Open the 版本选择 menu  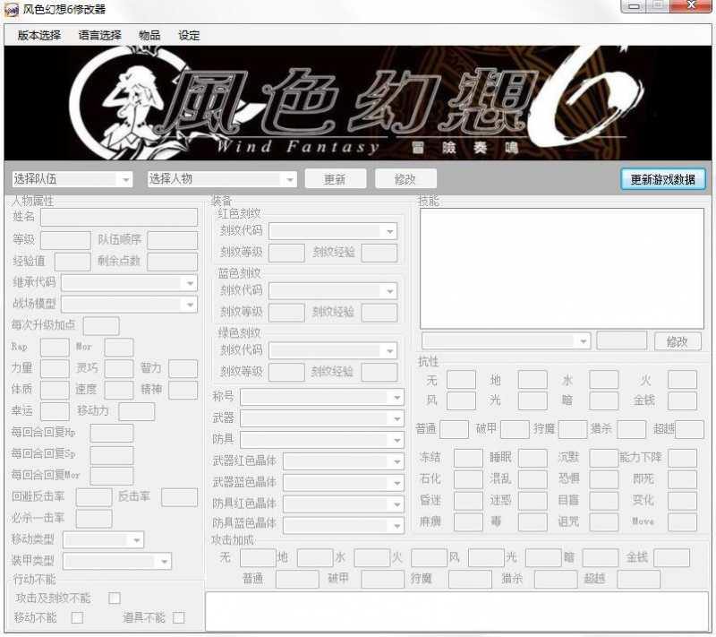pyautogui.click(x=33, y=36)
